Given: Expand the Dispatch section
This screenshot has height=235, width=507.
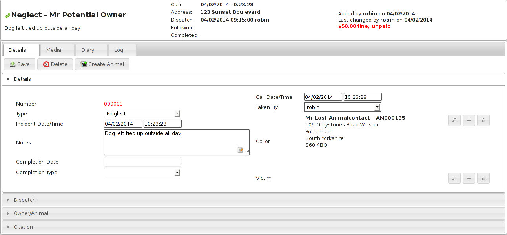Looking at the screenshot, I should pyautogui.click(x=25, y=200).
